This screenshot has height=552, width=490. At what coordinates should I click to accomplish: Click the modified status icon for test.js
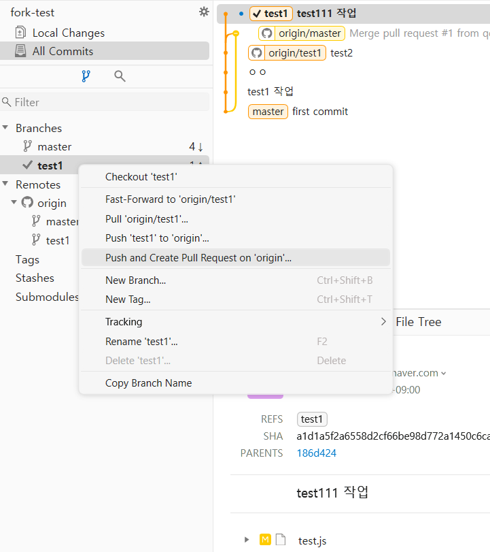[265, 539]
